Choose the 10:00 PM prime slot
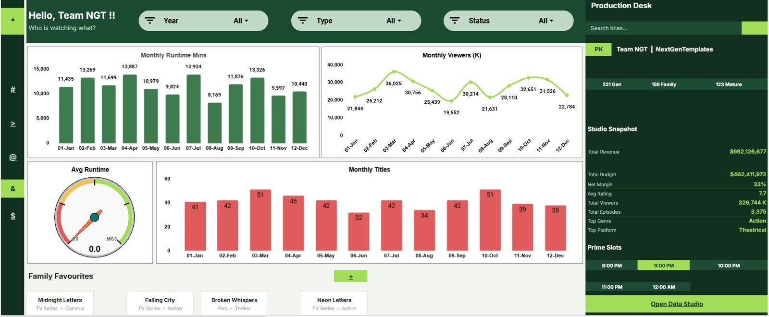Viewport: 769px width, 317px height. click(x=729, y=266)
